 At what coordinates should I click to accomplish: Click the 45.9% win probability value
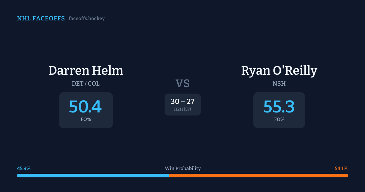tap(24, 169)
